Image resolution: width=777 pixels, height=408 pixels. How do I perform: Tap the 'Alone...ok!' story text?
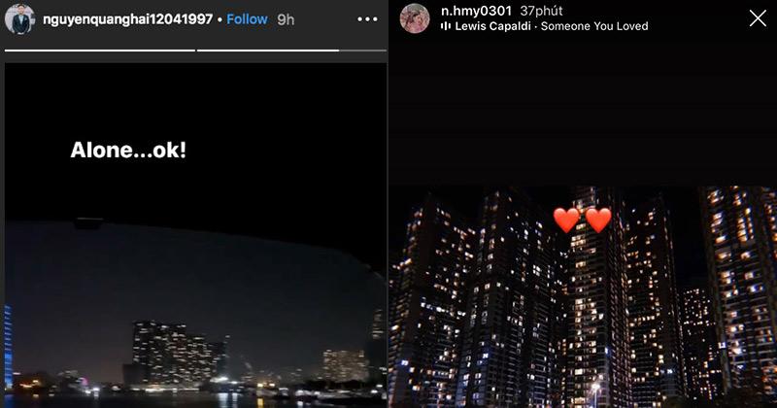coord(128,151)
